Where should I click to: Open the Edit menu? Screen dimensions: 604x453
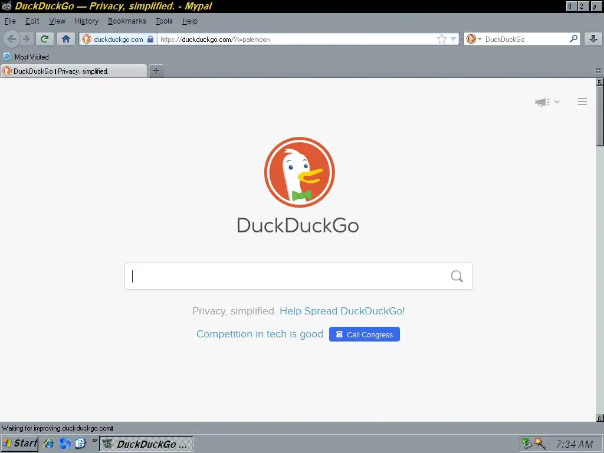click(x=32, y=21)
